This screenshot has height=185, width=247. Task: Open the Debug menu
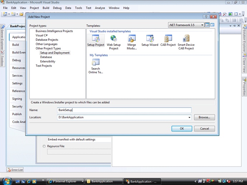click(x=57, y=8)
